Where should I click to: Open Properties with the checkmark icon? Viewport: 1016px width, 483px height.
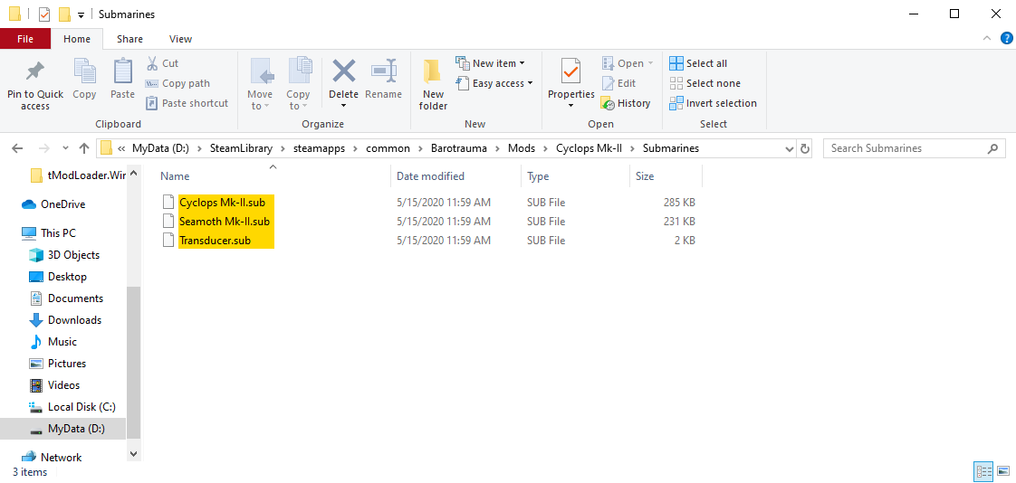570,72
